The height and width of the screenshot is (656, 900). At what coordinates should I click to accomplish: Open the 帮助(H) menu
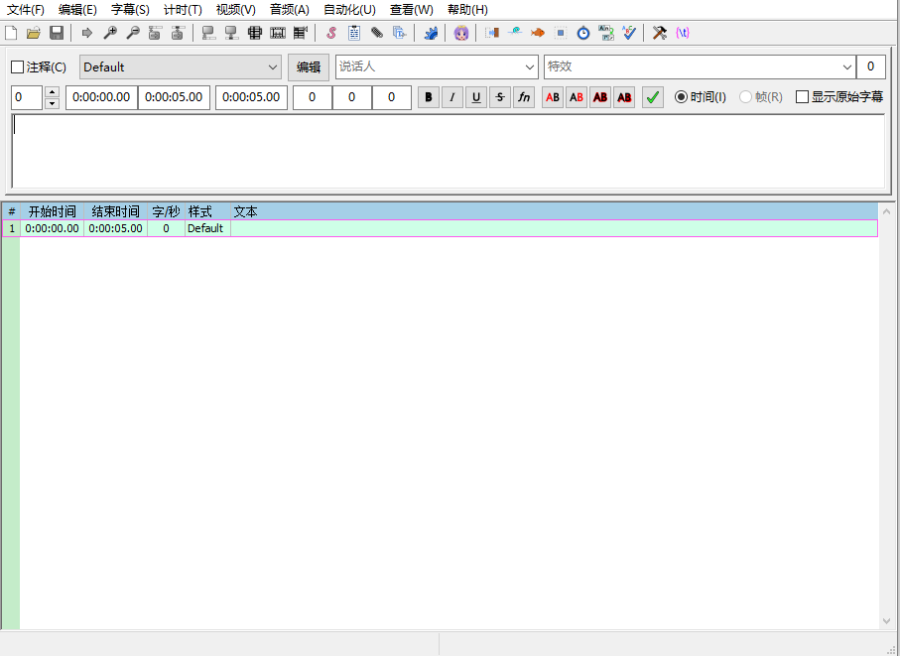tap(467, 10)
